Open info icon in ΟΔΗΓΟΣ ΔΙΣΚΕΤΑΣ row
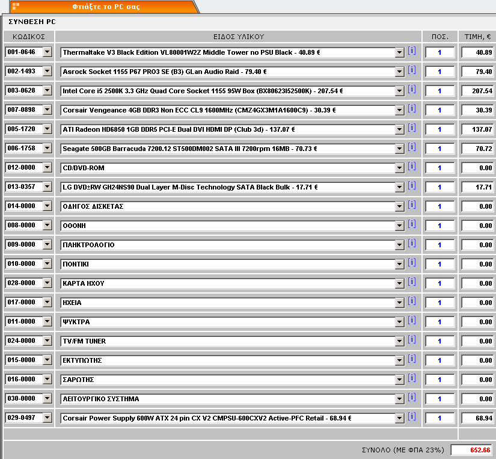Image resolution: width=496 pixels, height=459 pixels. point(412,205)
